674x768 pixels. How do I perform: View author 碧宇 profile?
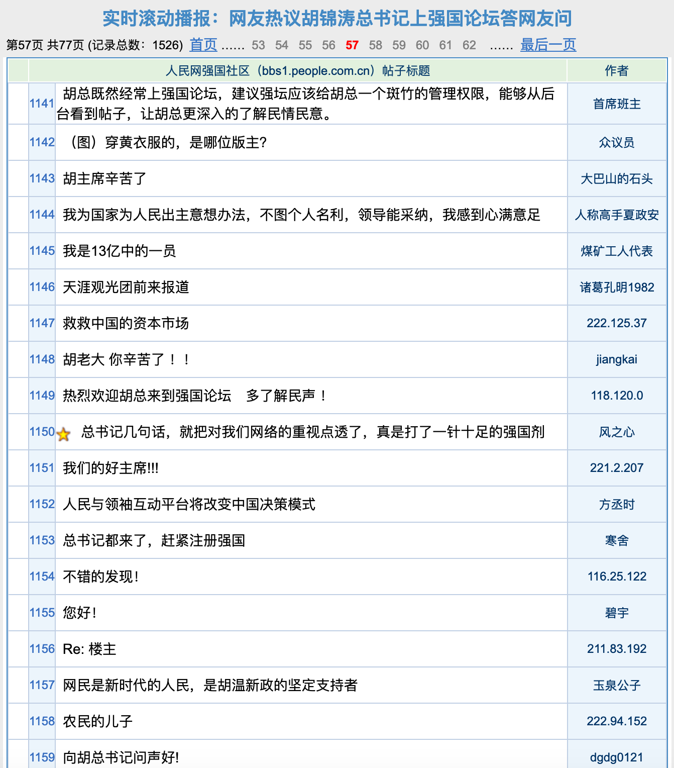pos(617,613)
